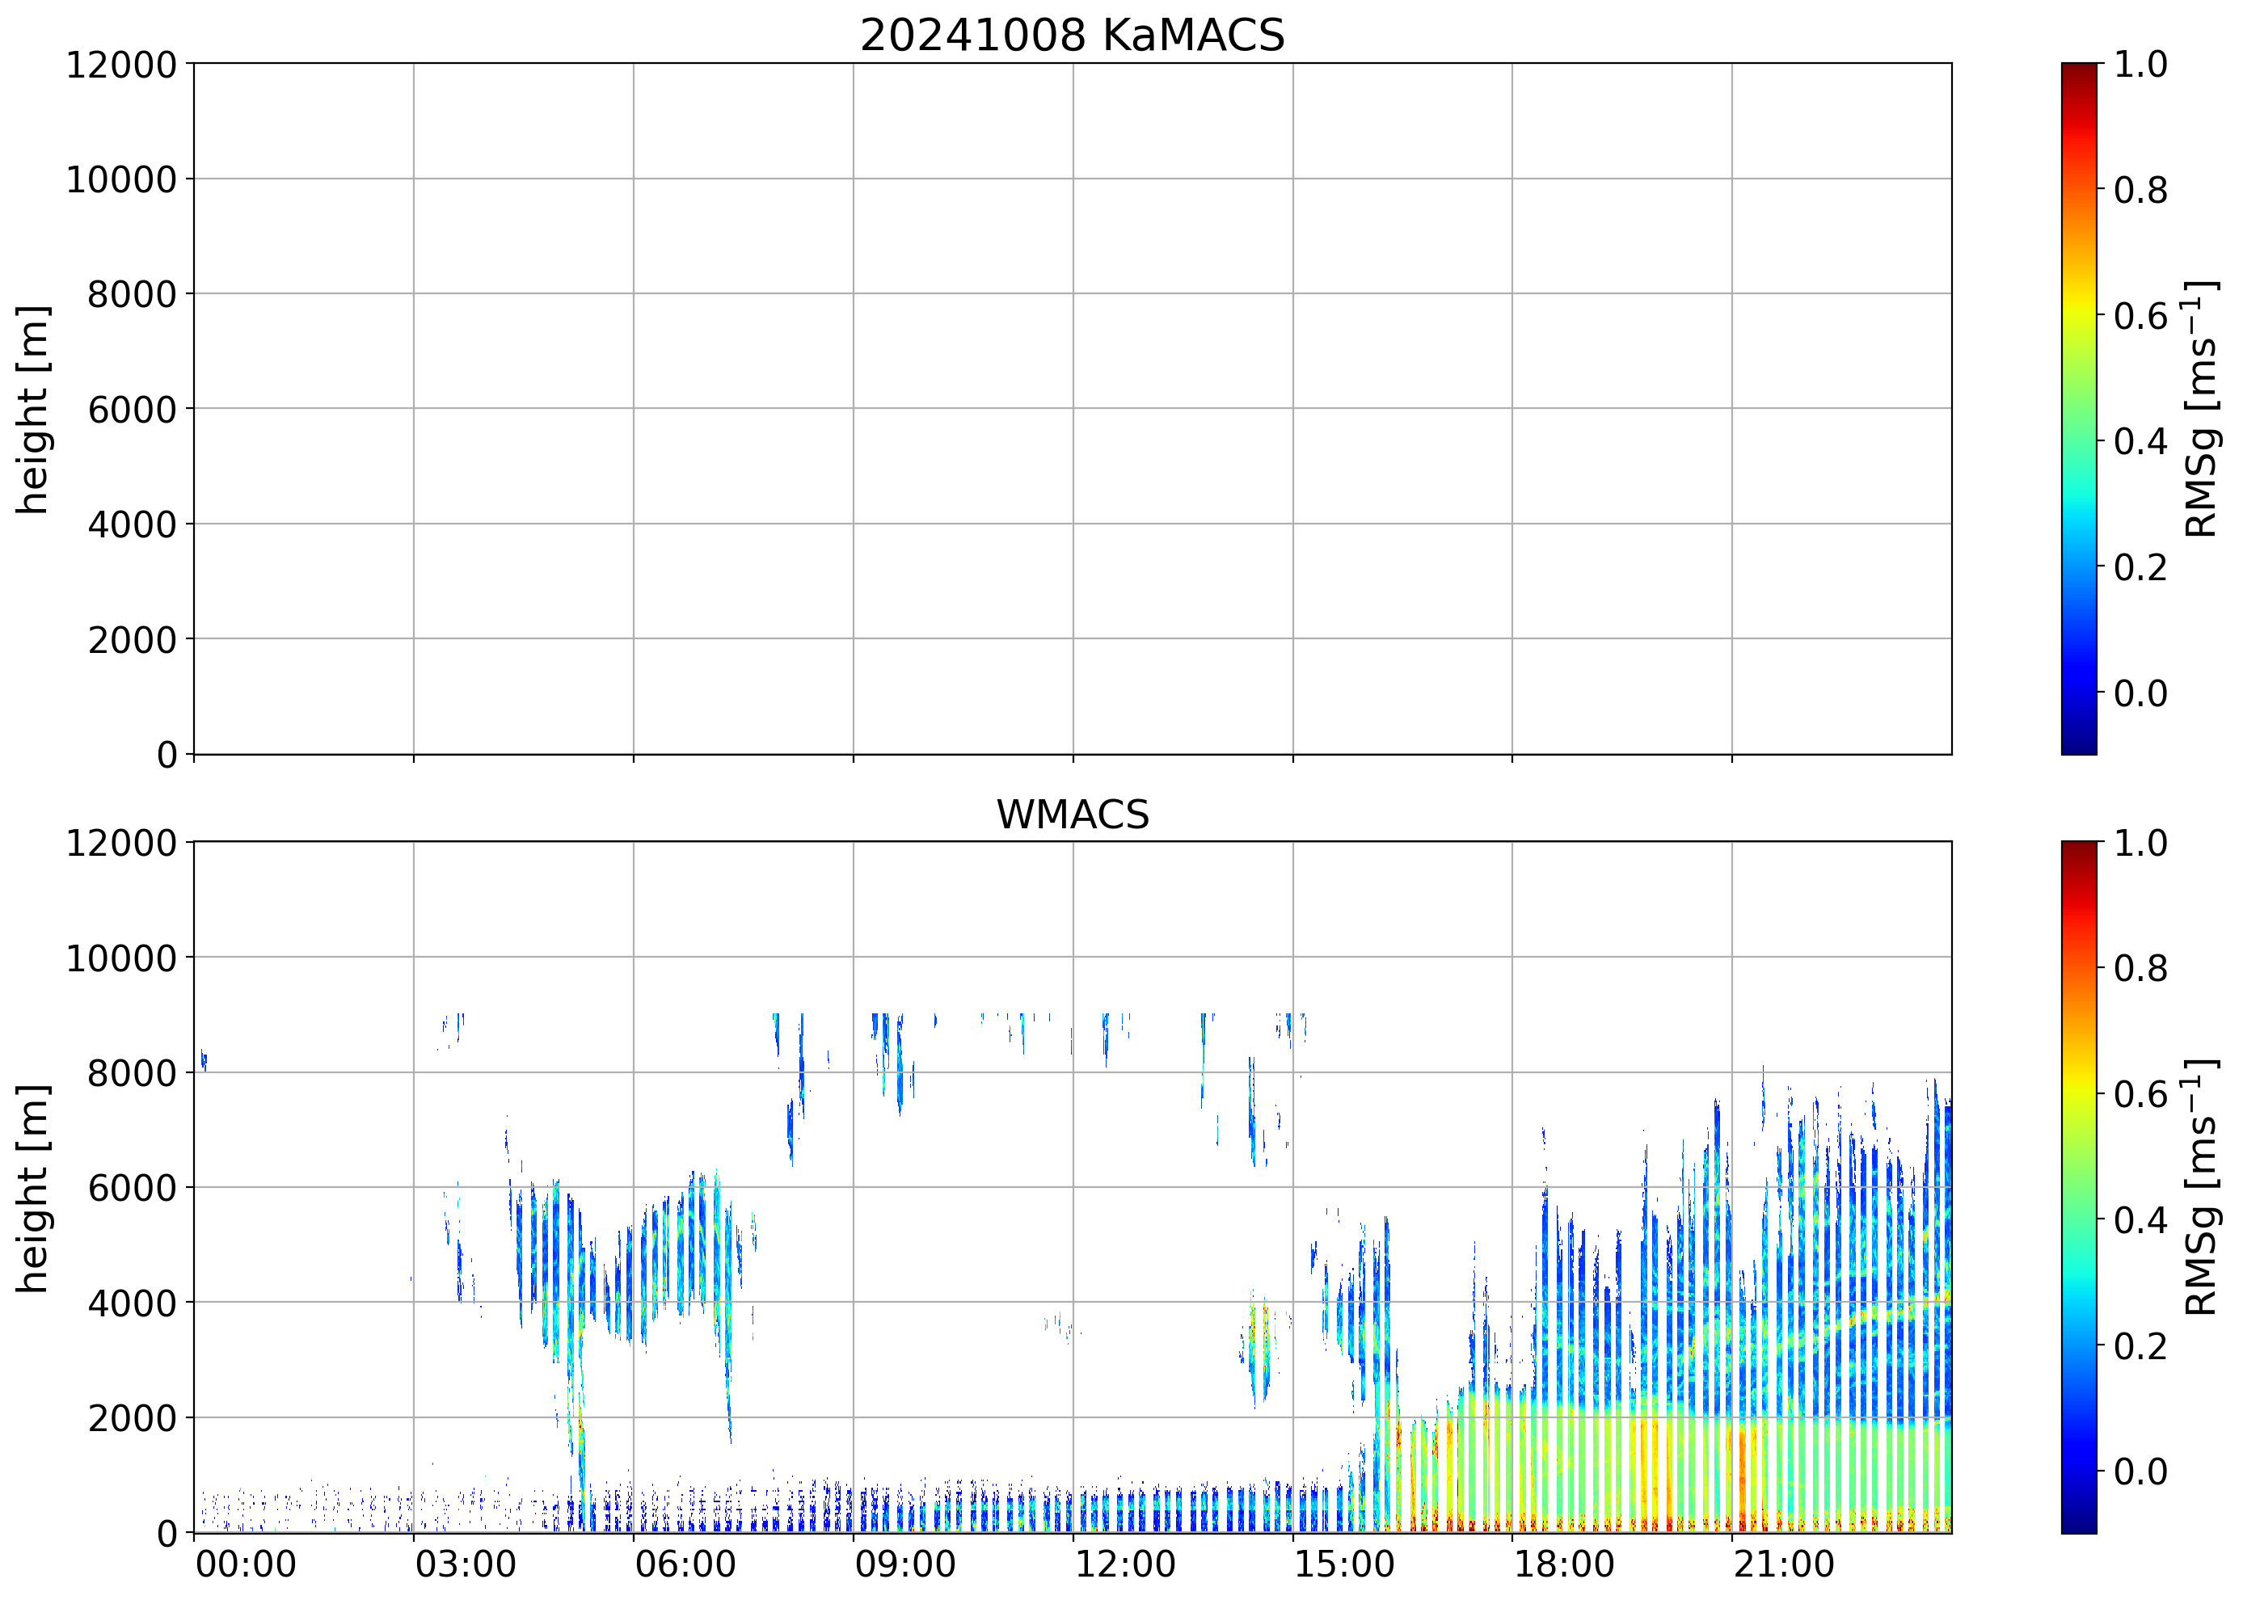
Task: Click the 06:00 time axis label
Action: click(685, 1564)
